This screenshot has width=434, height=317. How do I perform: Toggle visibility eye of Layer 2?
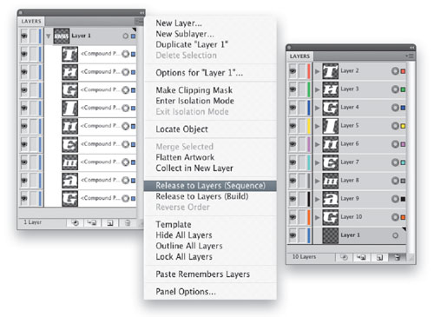(x=293, y=71)
